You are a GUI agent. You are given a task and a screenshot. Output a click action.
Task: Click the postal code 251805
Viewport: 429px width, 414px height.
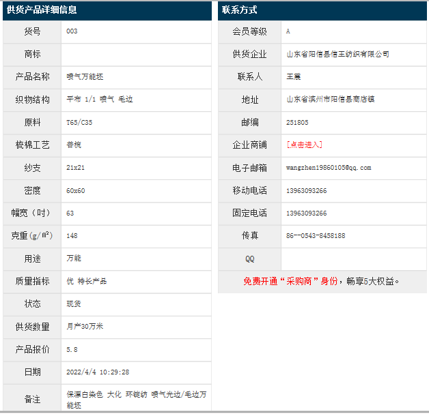pyautogui.click(x=297, y=122)
